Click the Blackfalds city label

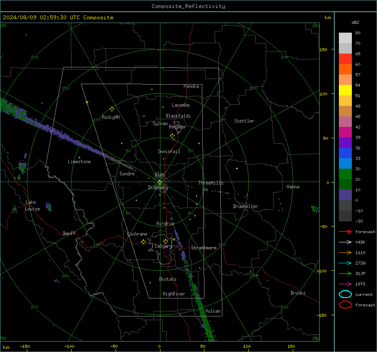pos(178,116)
